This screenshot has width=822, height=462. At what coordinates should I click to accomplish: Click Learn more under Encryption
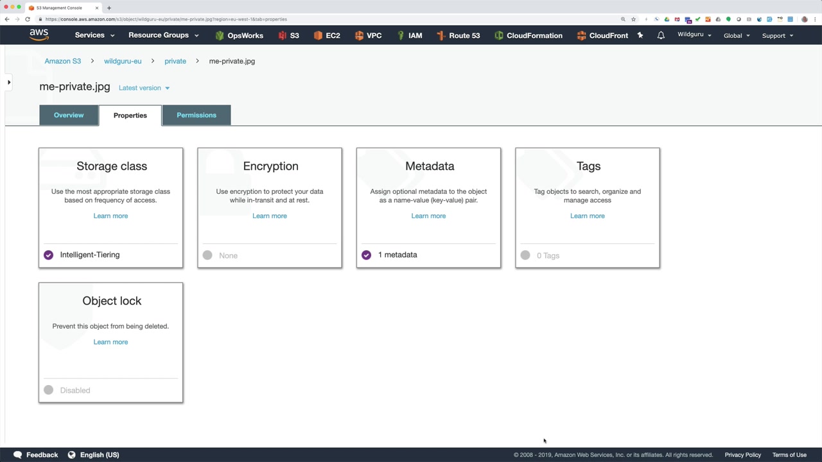tap(270, 216)
